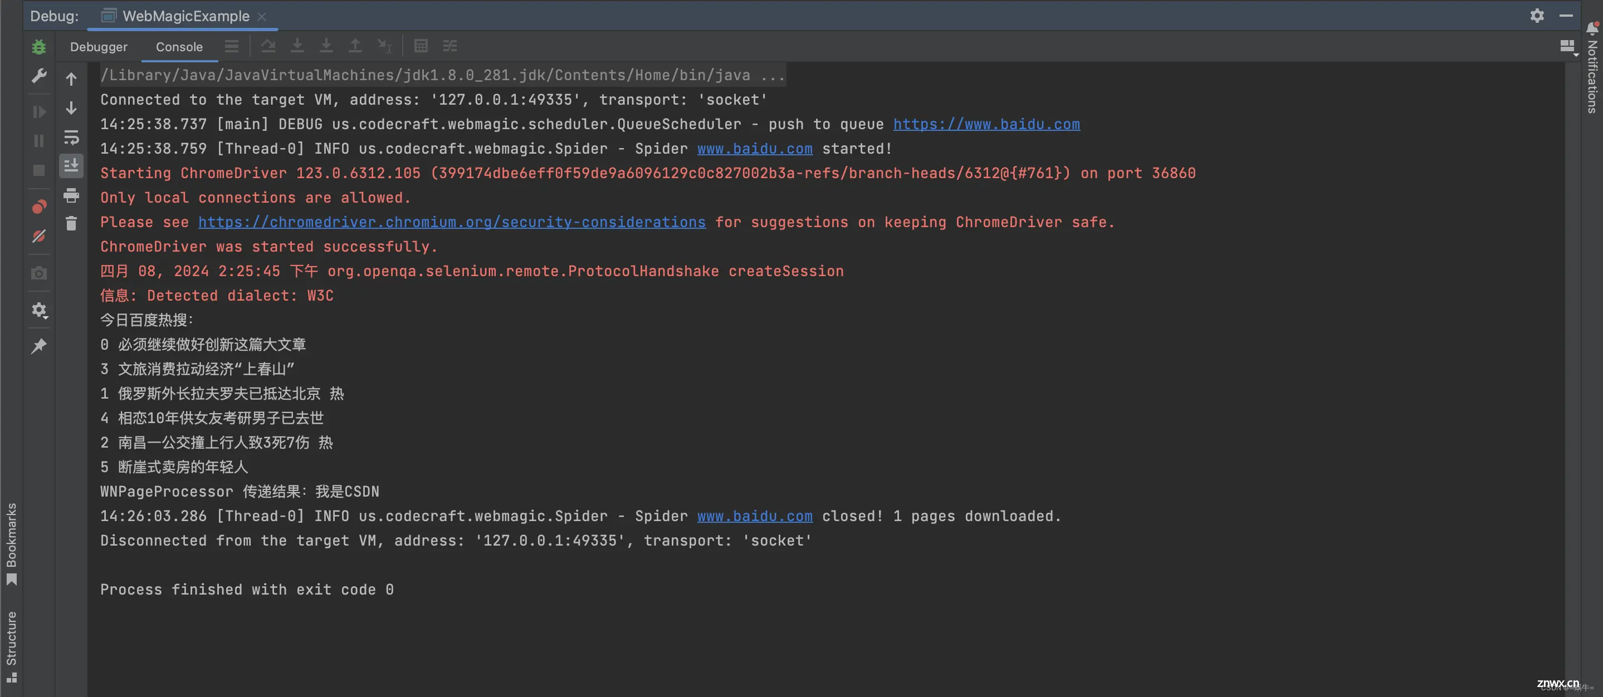Open the Debug tool window options gear

[1537, 16]
